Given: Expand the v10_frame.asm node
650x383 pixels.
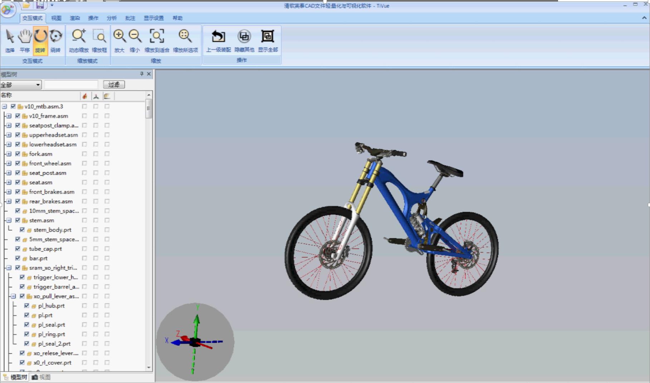Looking at the screenshot, I should (9, 116).
